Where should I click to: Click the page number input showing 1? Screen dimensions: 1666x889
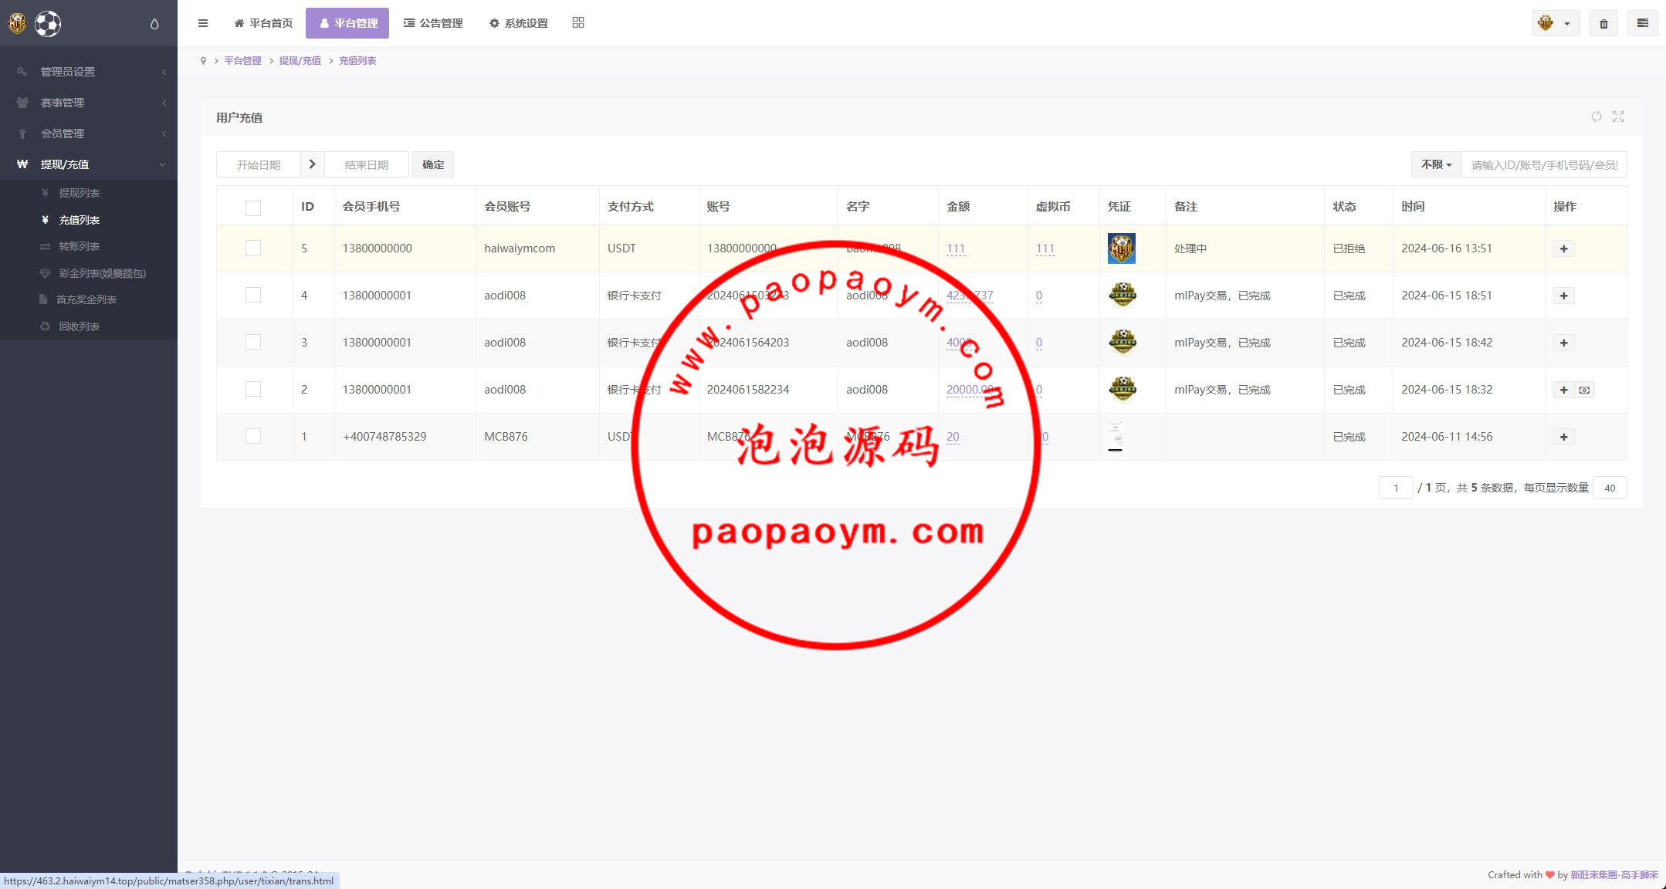(1396, 488)
